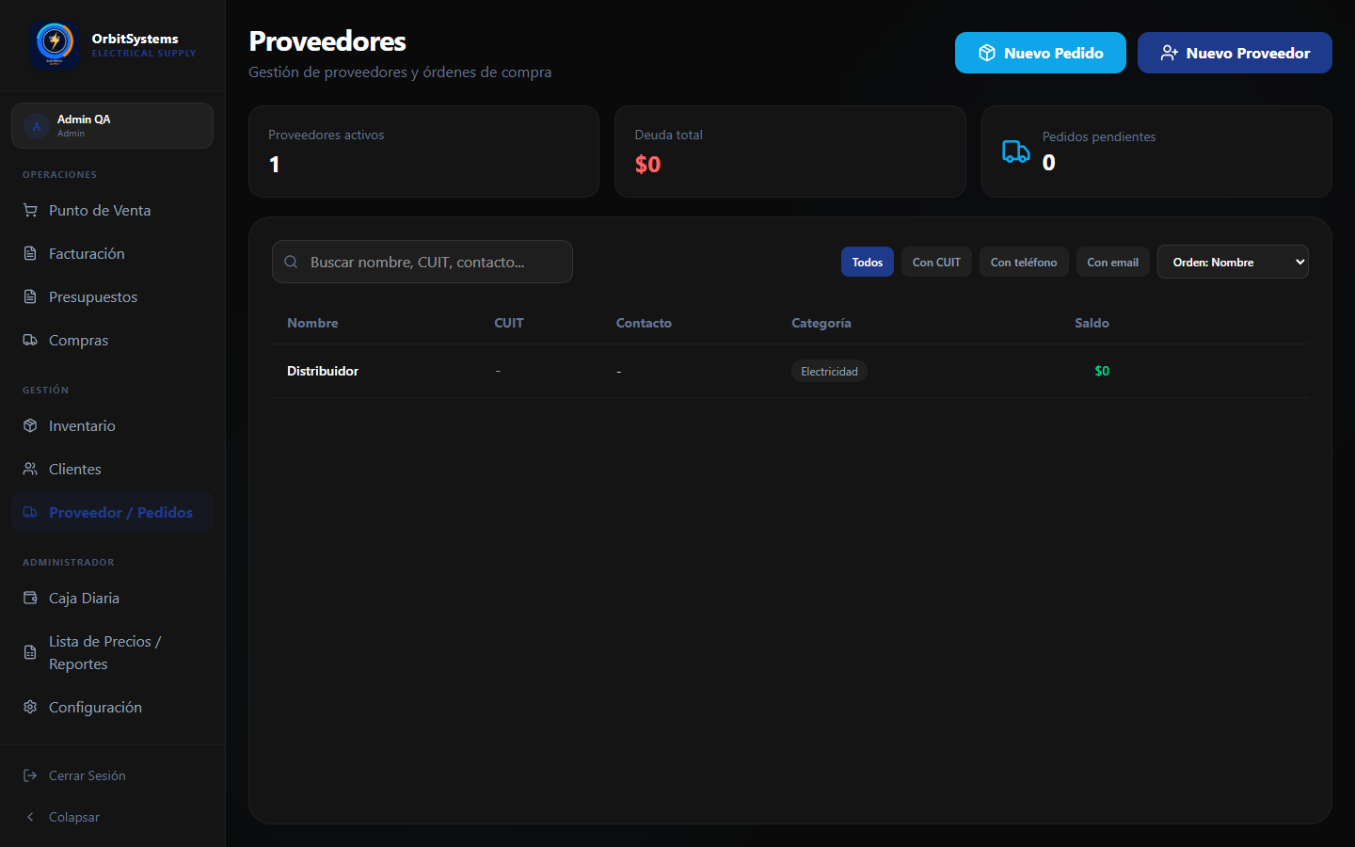The width and height of the screenshot is (1355, 847).
Task: Open the Clientes page
Action: click(112, 469)
